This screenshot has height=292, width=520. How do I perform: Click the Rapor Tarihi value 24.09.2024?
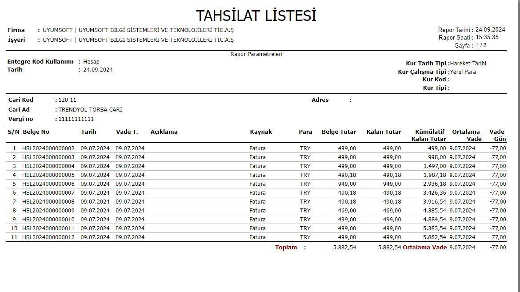click(490, 29)
